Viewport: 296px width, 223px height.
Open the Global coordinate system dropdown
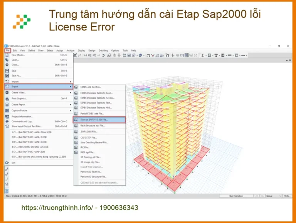(274, 196)
